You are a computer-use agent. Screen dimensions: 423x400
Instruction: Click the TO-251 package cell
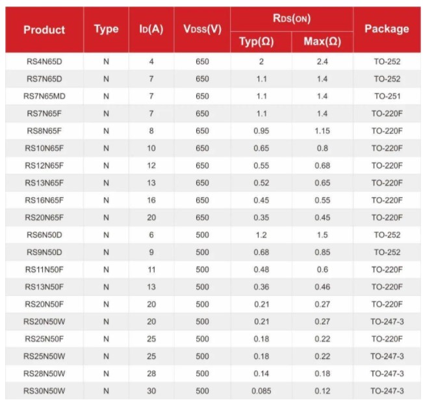coord(387,96)
